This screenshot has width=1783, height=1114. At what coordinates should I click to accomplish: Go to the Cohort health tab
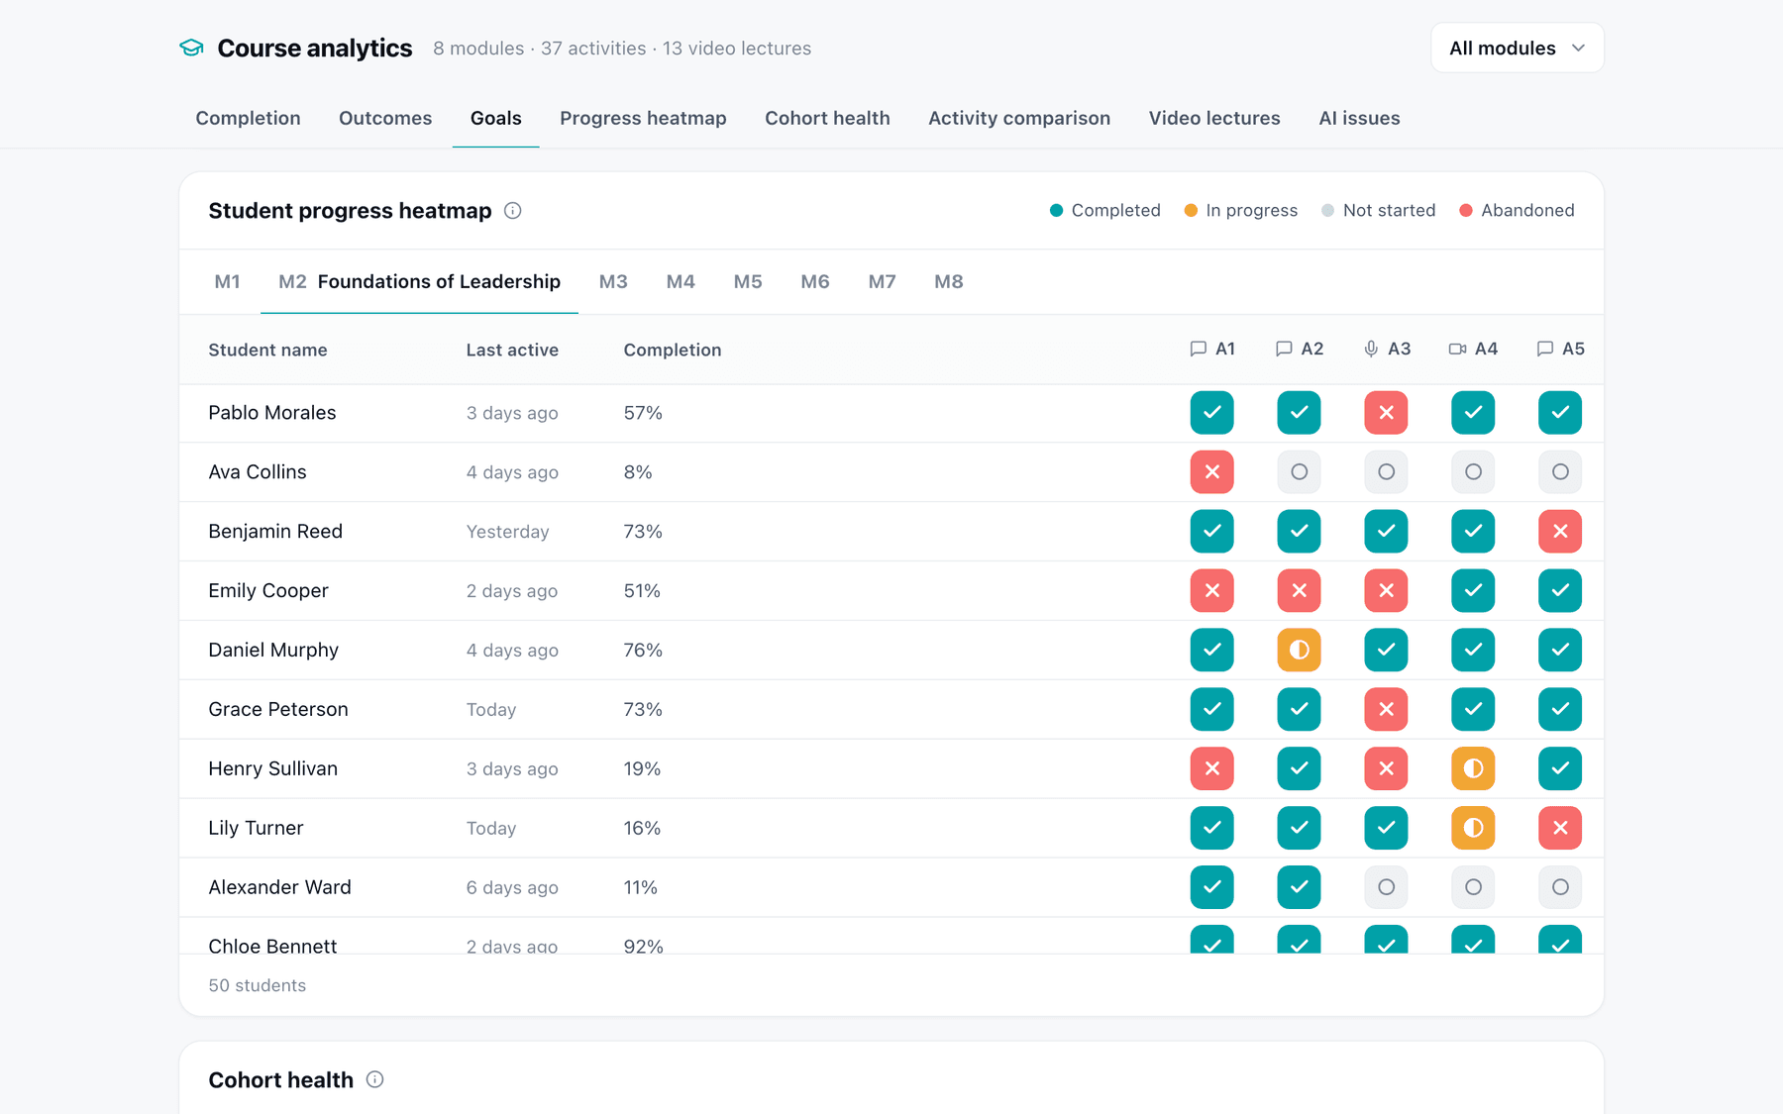pos(827,118)
